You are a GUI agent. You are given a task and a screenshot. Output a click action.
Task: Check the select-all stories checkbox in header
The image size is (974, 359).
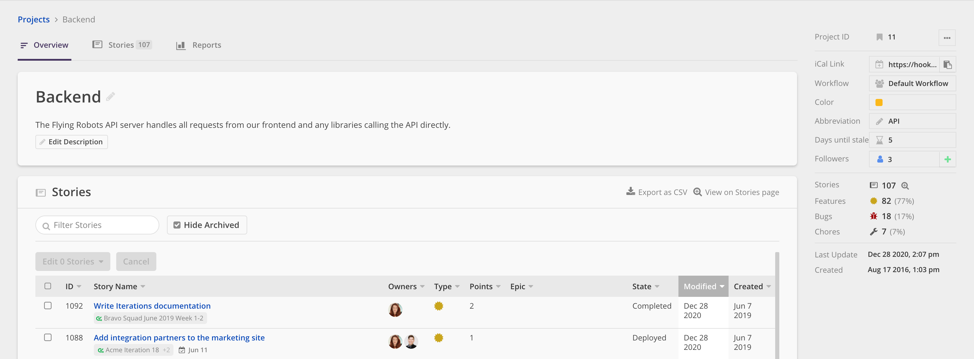[48, 286]
